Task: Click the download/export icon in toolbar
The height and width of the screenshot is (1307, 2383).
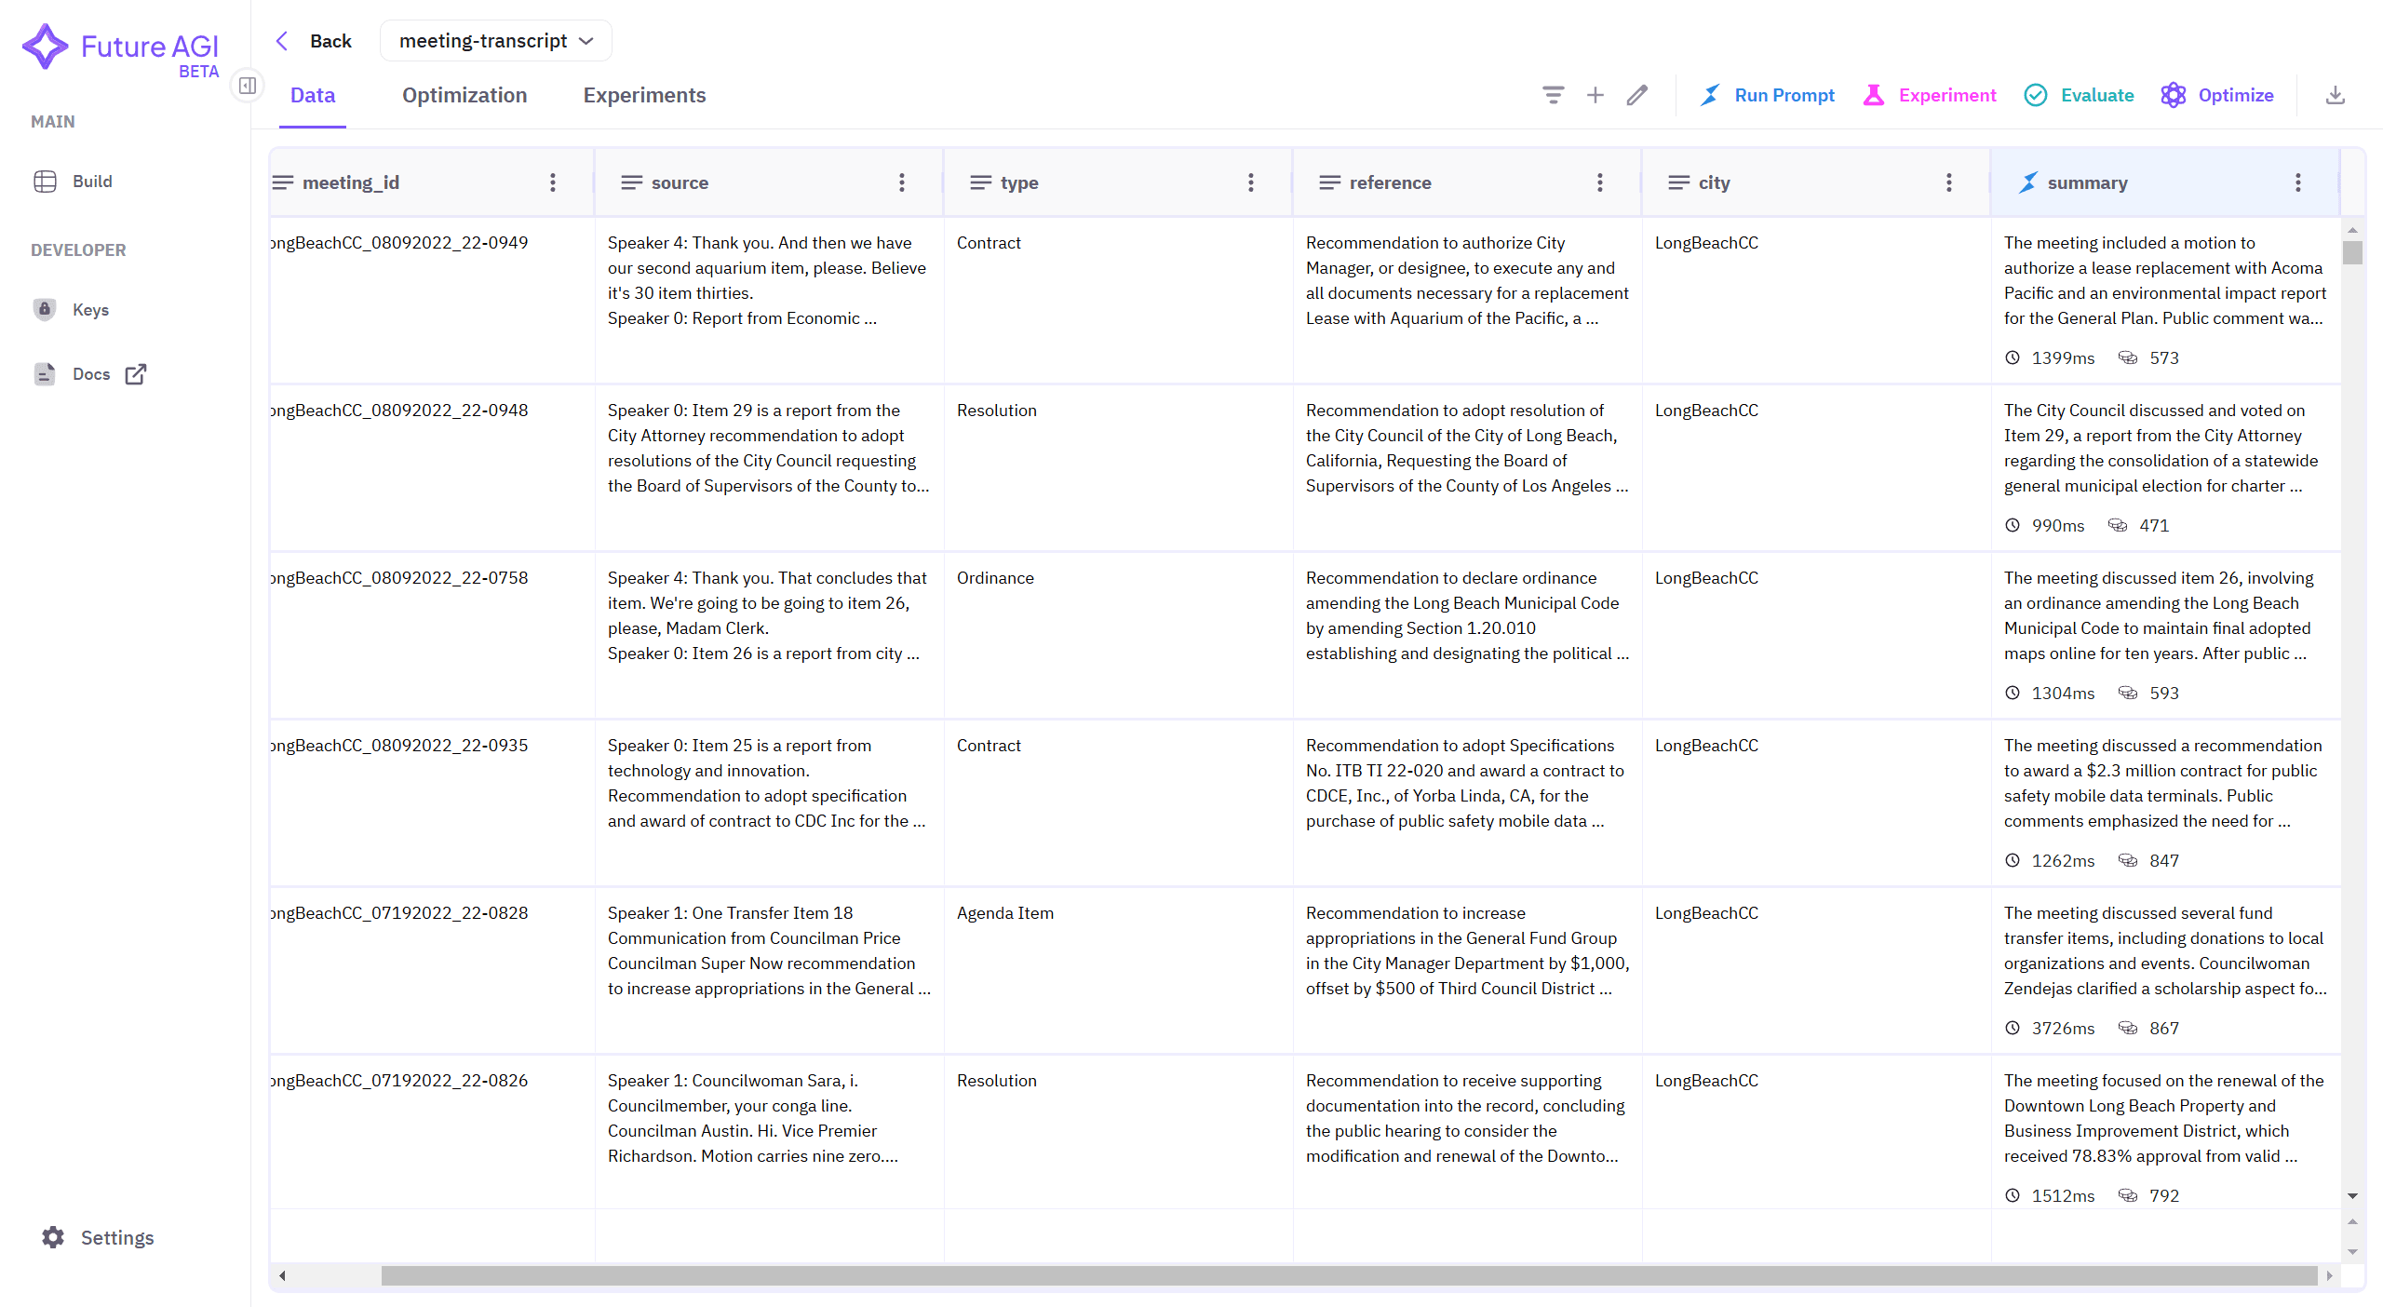Action: tap(2335, 95)
